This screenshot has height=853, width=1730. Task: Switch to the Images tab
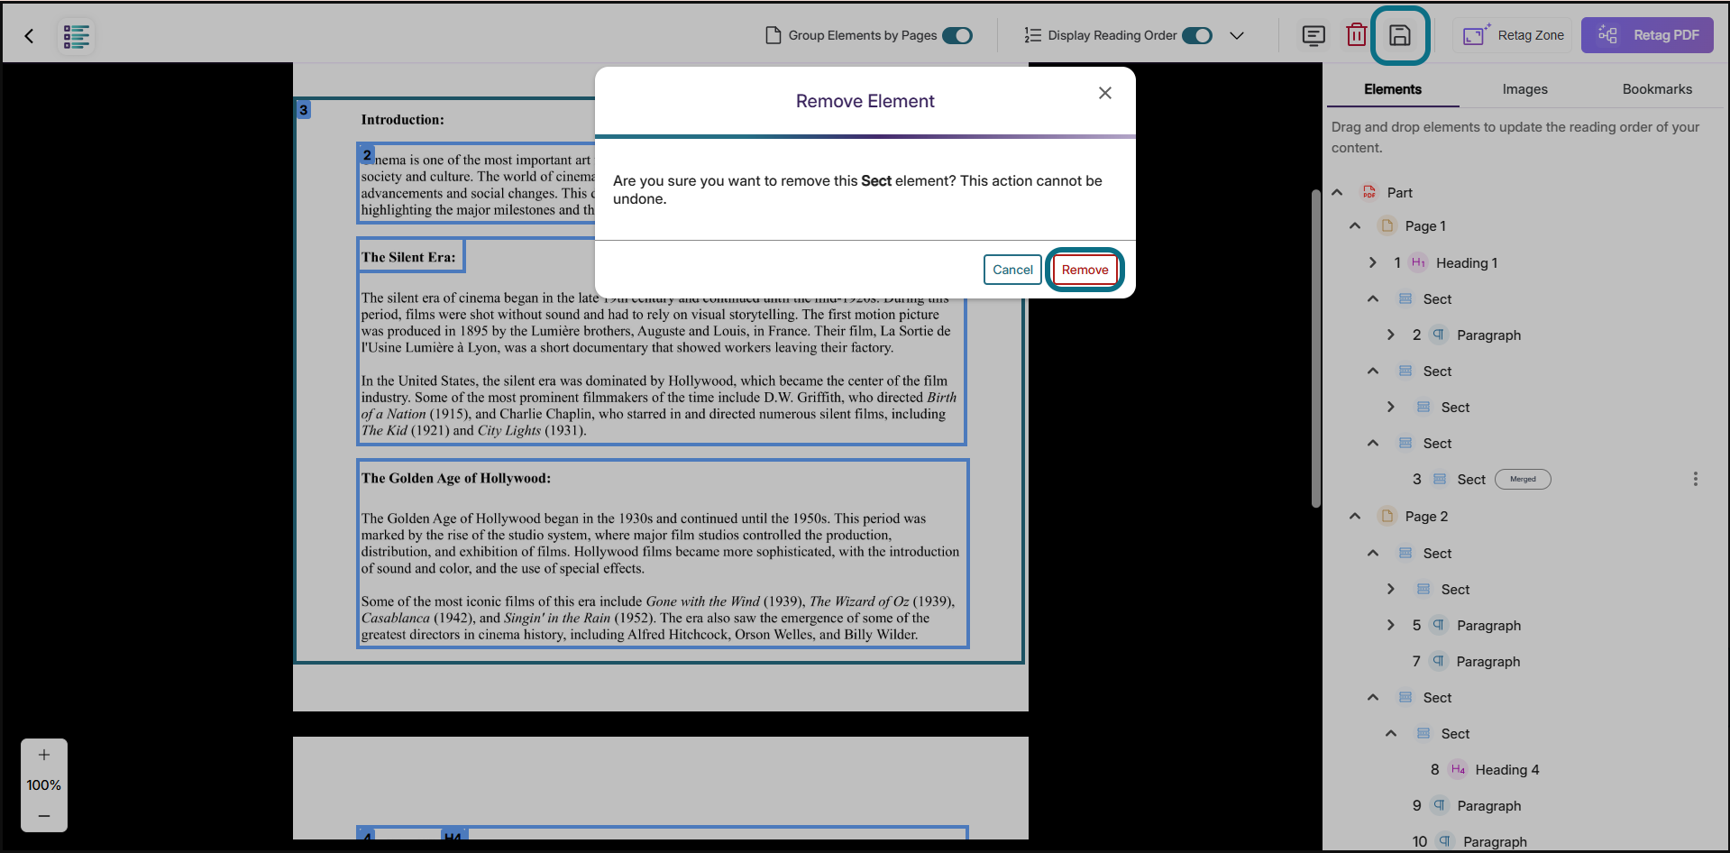point(1524,89)
